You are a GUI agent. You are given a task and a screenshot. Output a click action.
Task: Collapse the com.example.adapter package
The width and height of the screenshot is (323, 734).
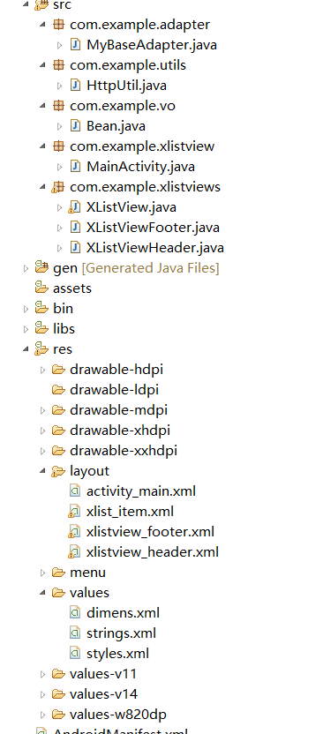point(43,25)
